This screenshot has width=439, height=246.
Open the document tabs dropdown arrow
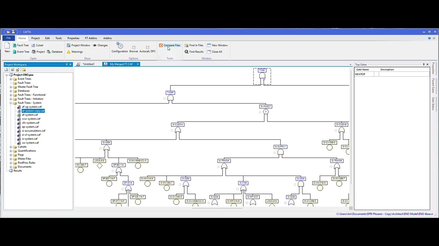click(351, 65)
